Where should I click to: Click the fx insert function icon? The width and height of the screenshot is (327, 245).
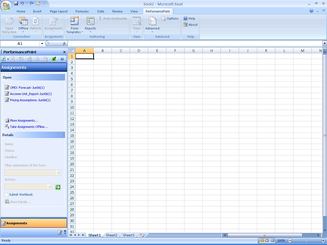coord(64,43)
